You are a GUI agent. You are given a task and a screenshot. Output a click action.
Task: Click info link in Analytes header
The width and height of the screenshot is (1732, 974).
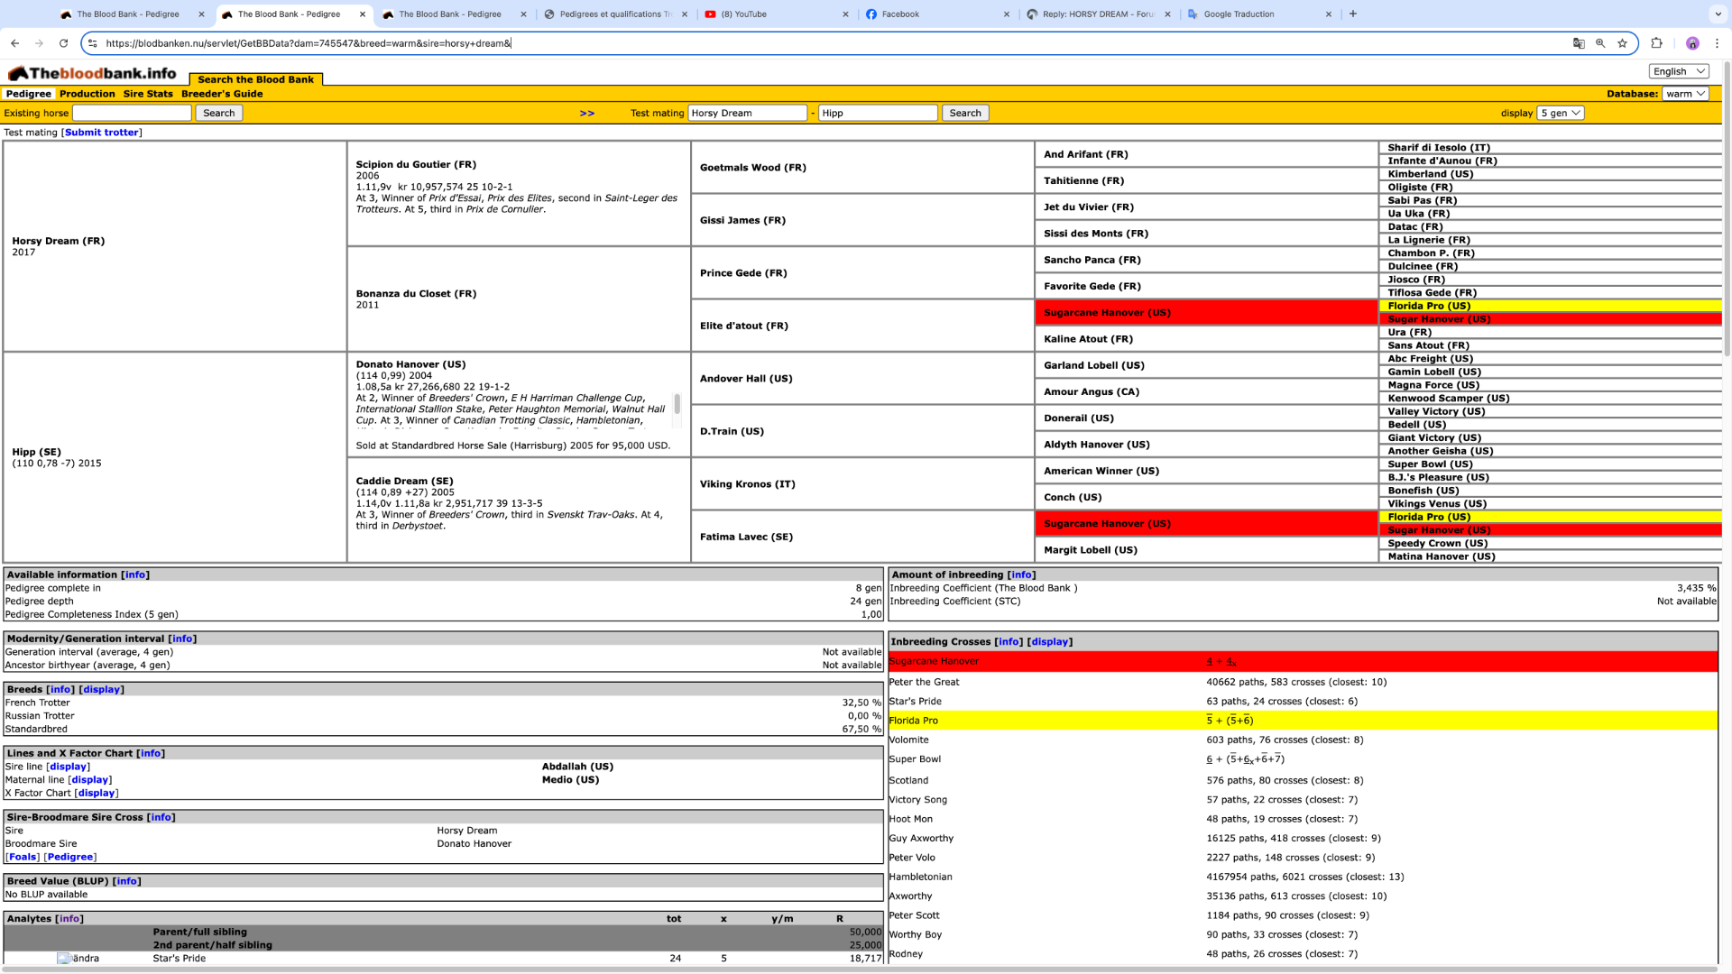69,919
